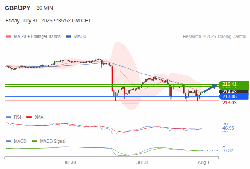Click the 9MA legend label

(x=39, y=117)
